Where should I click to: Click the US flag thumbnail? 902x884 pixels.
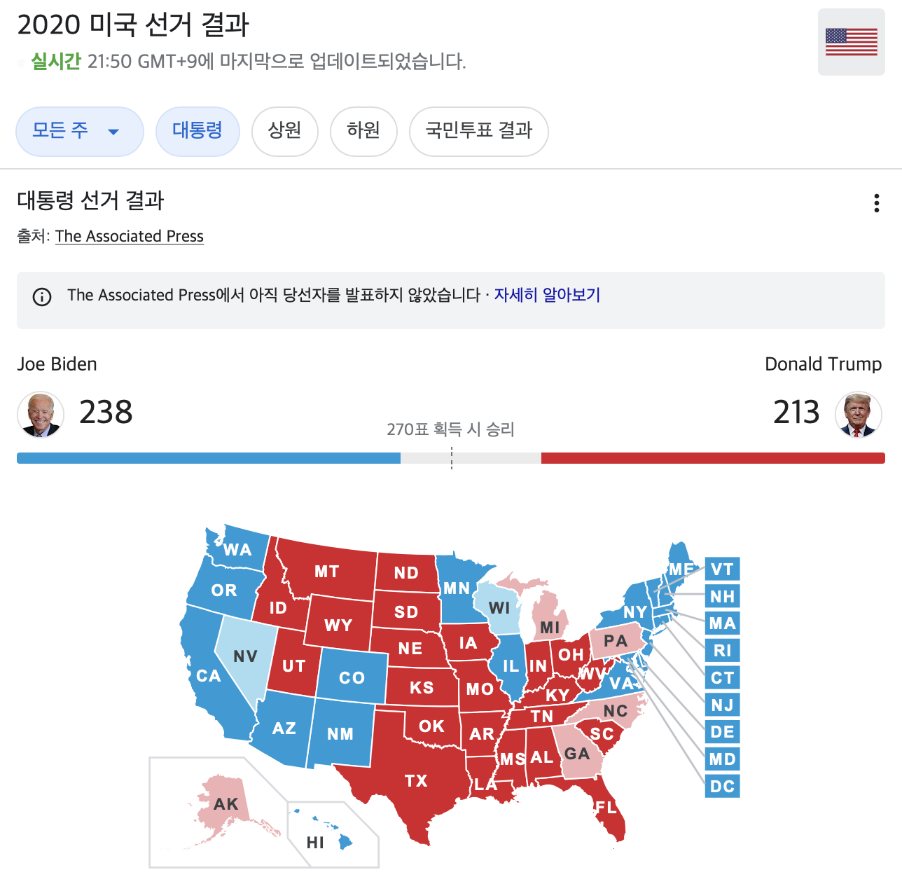(851, 42)
